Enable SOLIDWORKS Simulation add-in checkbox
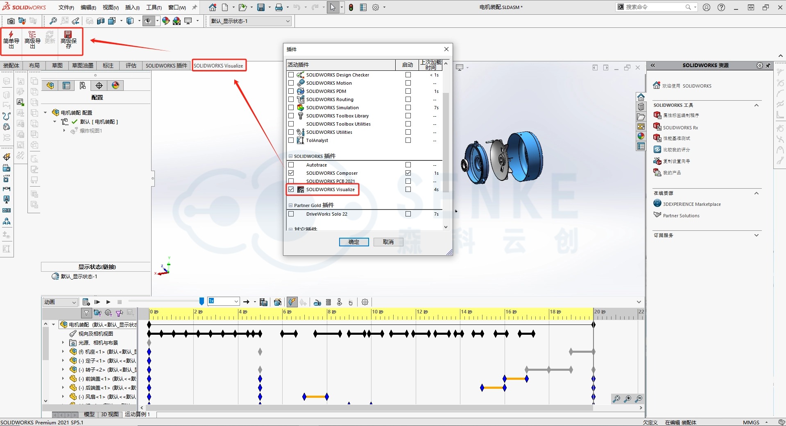The height and width of the screenshot is (426, 786). (x=291, y=108)
